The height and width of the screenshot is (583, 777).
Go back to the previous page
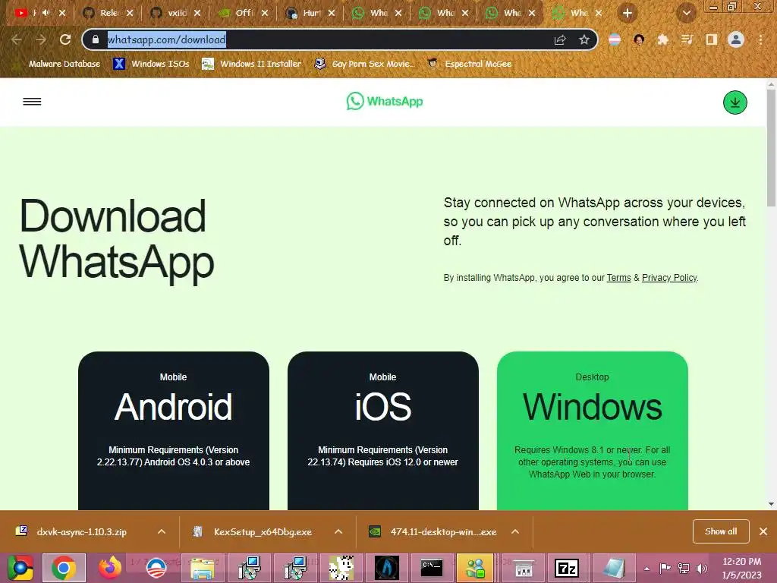tap(17, 39)
